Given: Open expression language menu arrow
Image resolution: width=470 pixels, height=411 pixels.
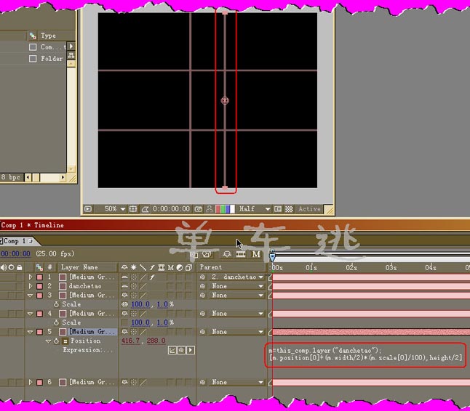Looking at the screenshot, I should (x=191, y=350).
